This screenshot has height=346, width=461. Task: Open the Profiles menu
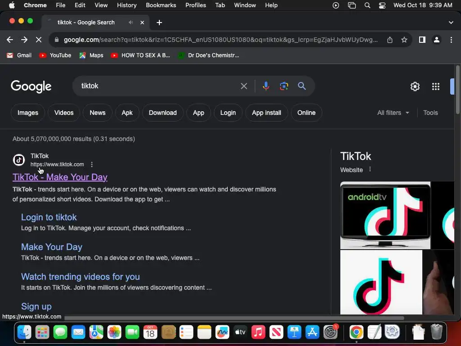click(195, 5)
